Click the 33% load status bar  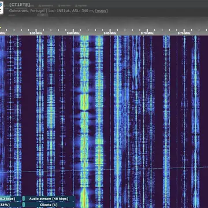pyautogui.click(x=10, y=205)
